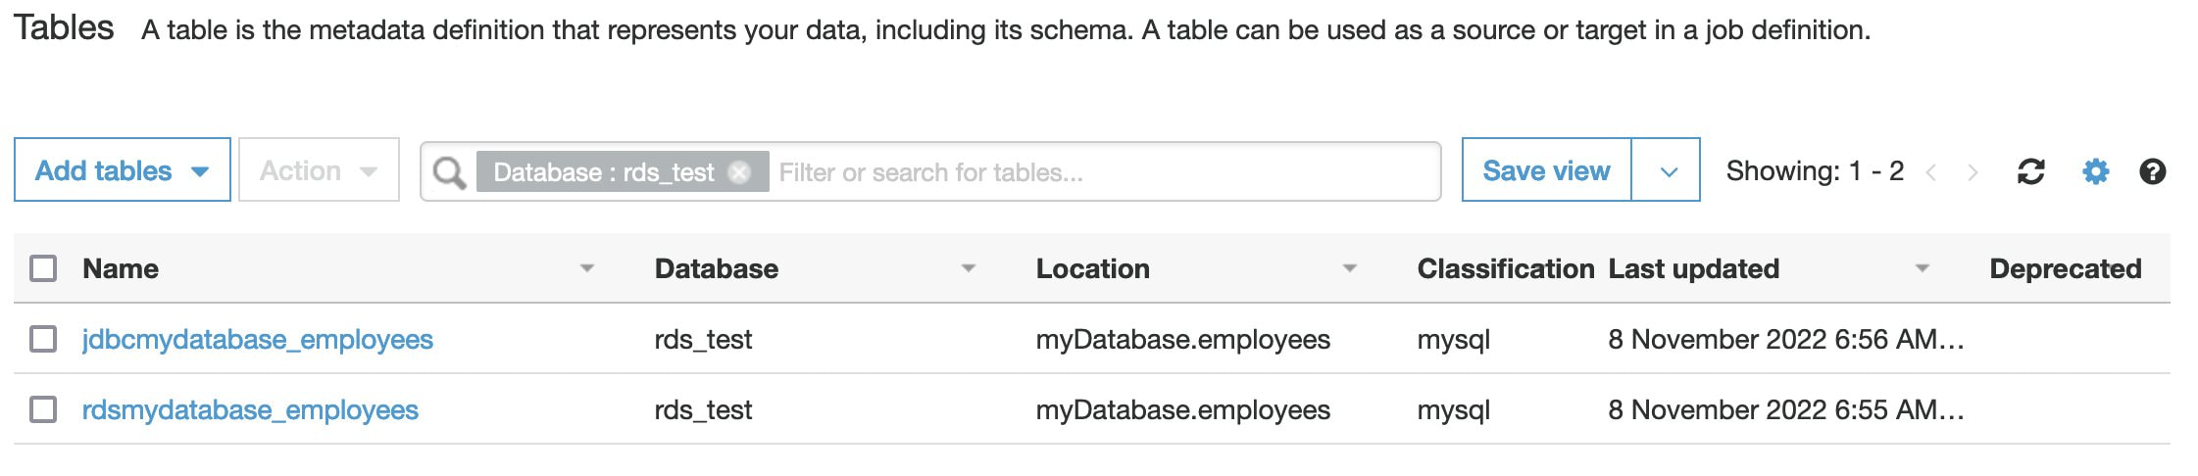Check the jdbcmydatabase_employees row checkbox
The image size is (2198, 476).
(43, 339)
